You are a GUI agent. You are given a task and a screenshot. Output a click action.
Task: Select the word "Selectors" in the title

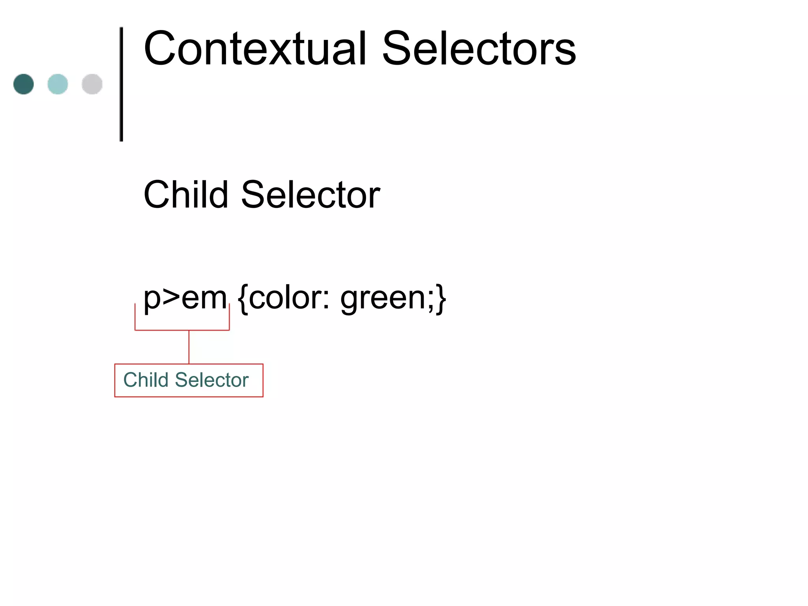click(x=479, y=49)
